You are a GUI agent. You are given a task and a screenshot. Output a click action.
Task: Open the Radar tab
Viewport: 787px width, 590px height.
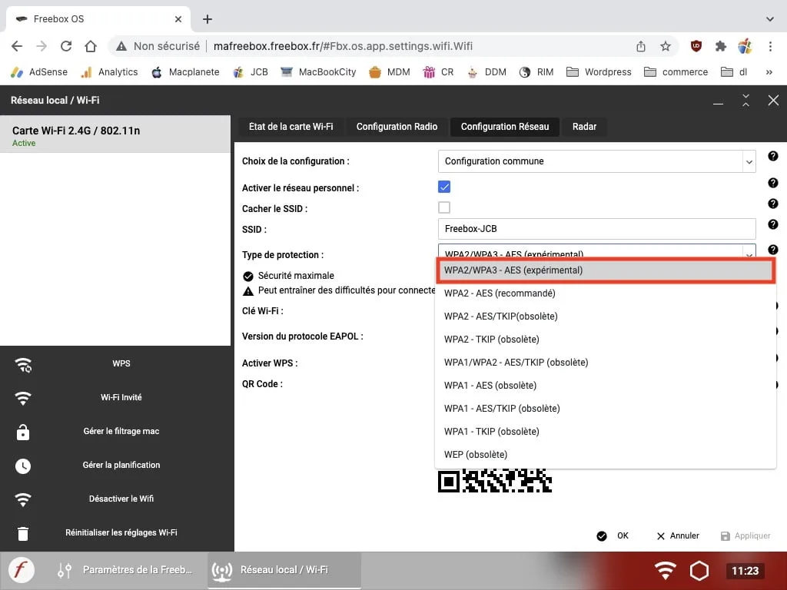click(x=584, y=127)
